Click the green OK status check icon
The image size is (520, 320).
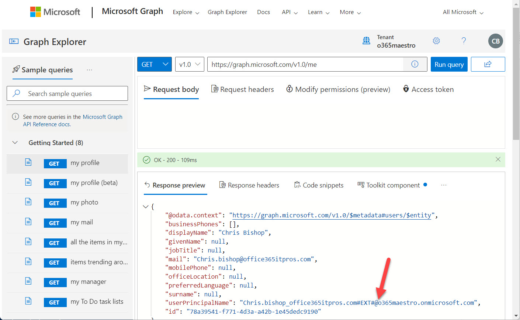point(146,160)
